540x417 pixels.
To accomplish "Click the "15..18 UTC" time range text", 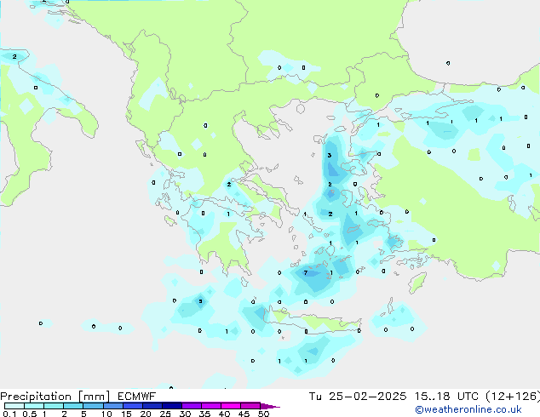I will pyautogui.click(x=446, y=397).
